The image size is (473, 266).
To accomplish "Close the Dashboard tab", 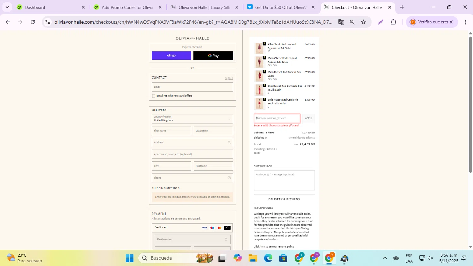I will (83, 7).
